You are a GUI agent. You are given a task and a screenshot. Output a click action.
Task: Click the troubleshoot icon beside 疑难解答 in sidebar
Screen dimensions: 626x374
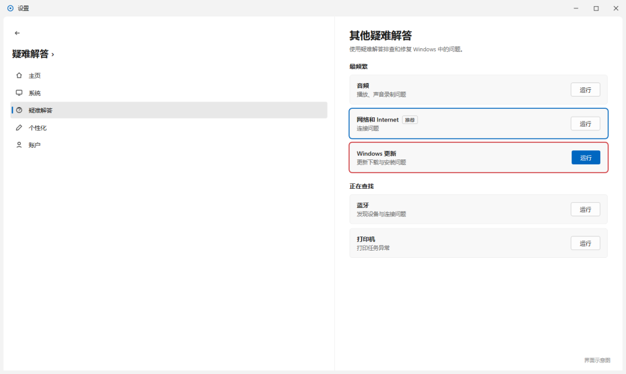19,110
